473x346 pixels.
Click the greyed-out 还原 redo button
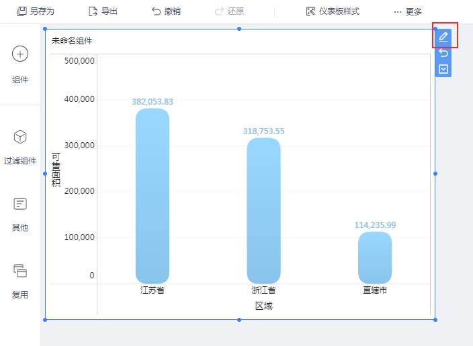[x=229, y=11]
